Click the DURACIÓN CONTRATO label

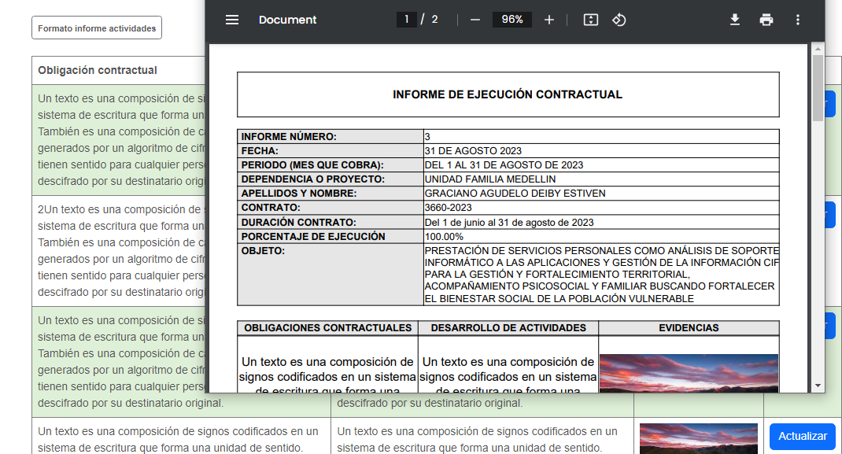point(298,222)
